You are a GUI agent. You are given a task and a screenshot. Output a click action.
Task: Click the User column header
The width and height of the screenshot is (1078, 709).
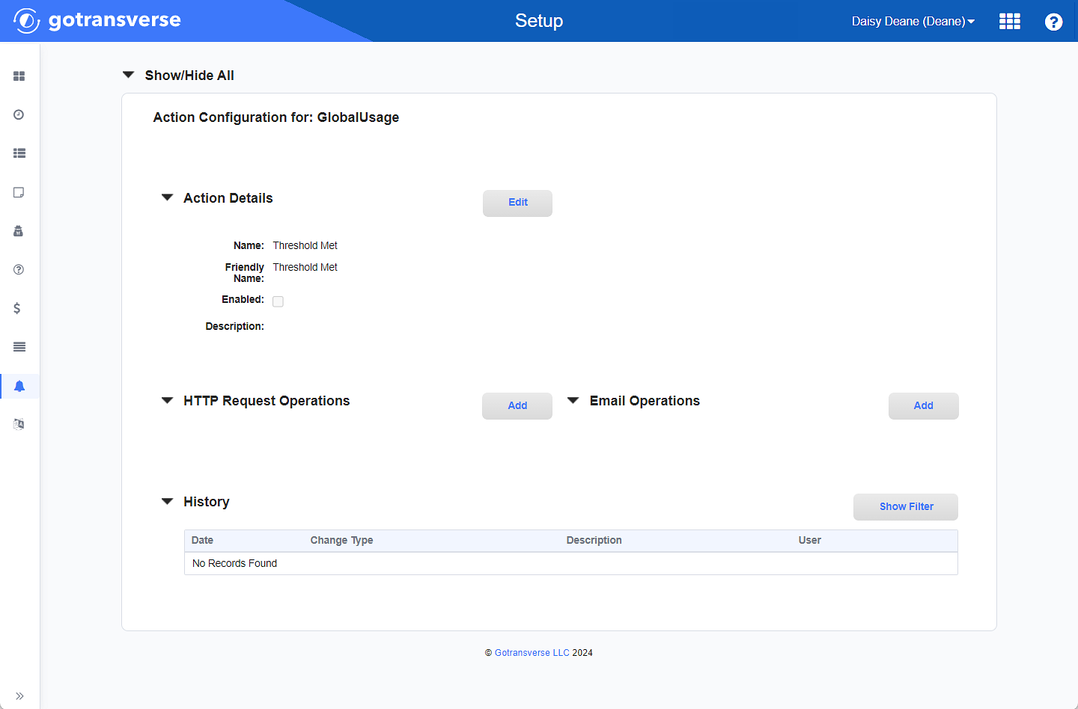(809, 540)
